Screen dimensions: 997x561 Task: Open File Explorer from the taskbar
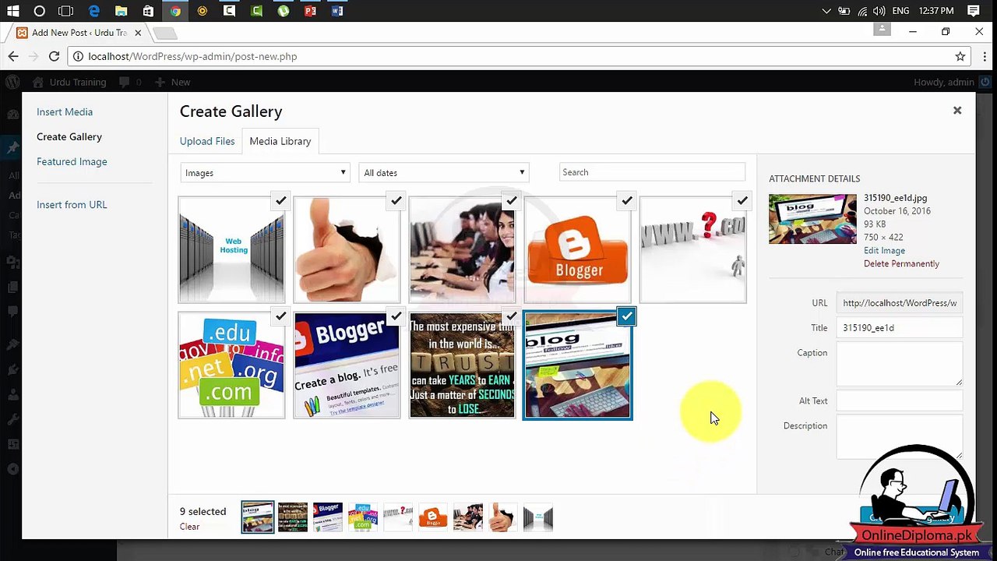tap(121, 11)
